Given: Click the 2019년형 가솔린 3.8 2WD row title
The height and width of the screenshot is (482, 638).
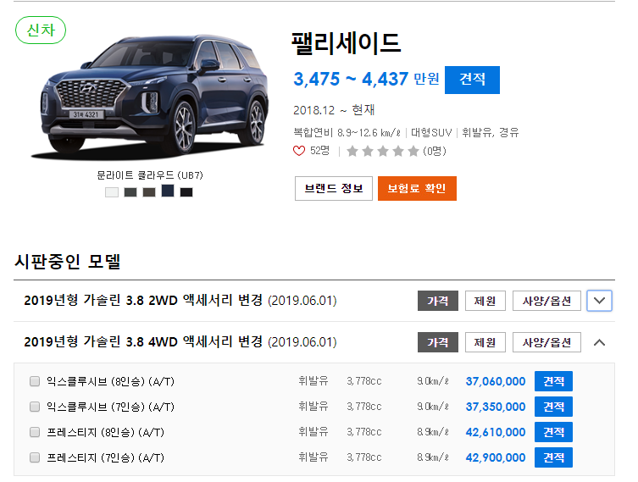Looking at the screenshot, I should pyautogui.click(x=180, y=301).
